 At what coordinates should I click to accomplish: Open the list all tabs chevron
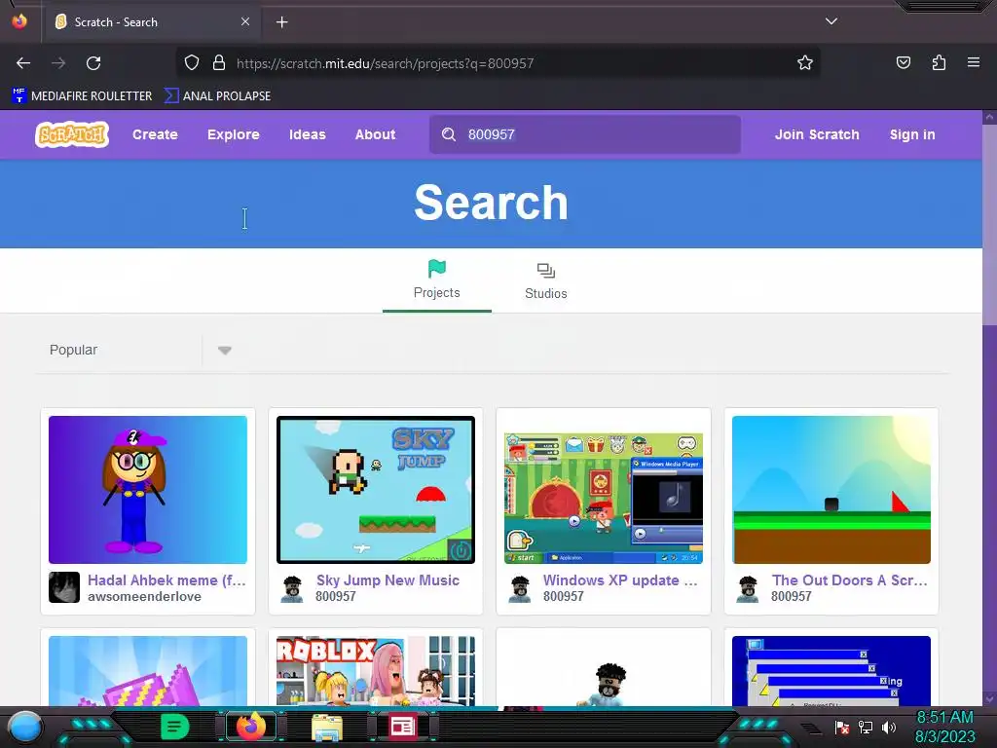click(831, 21)
